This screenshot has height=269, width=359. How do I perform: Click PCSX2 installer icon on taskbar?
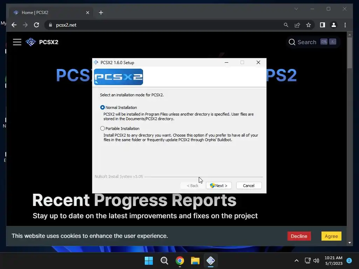tap(211, 261)
